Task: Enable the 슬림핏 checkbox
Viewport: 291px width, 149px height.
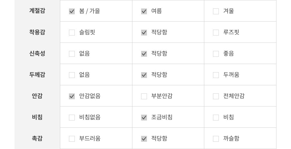Action: point(72,33)
